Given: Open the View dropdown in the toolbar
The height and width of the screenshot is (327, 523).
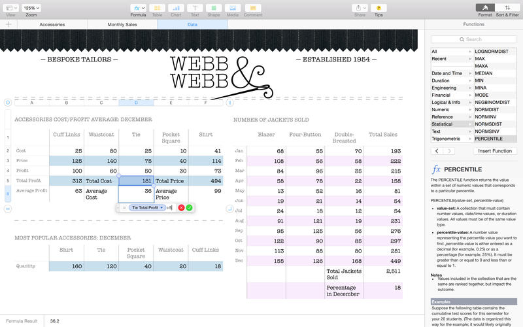Looking at the screenshot, I should [10, 8].
